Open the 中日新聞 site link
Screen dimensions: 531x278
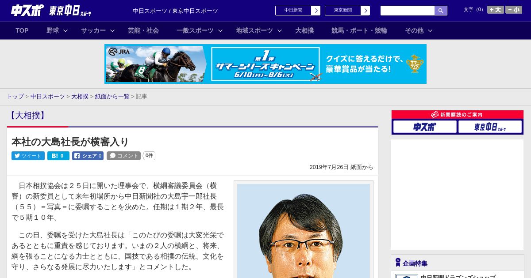point(293,11)
